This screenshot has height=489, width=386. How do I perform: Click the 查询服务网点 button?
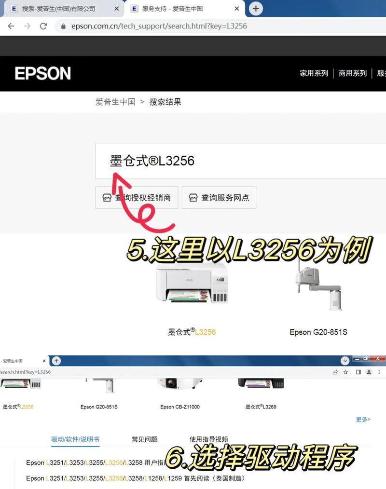(x=219, y=197)
